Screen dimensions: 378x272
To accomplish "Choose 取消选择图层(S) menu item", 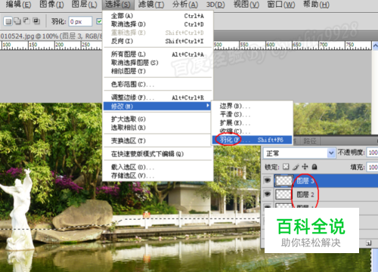I will pos(158,63).
